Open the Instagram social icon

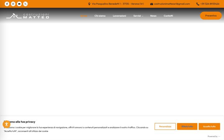point(13,4)
